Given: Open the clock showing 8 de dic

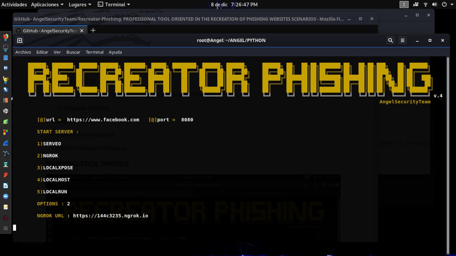Looking at the screenshot, I should click(234, 5).
